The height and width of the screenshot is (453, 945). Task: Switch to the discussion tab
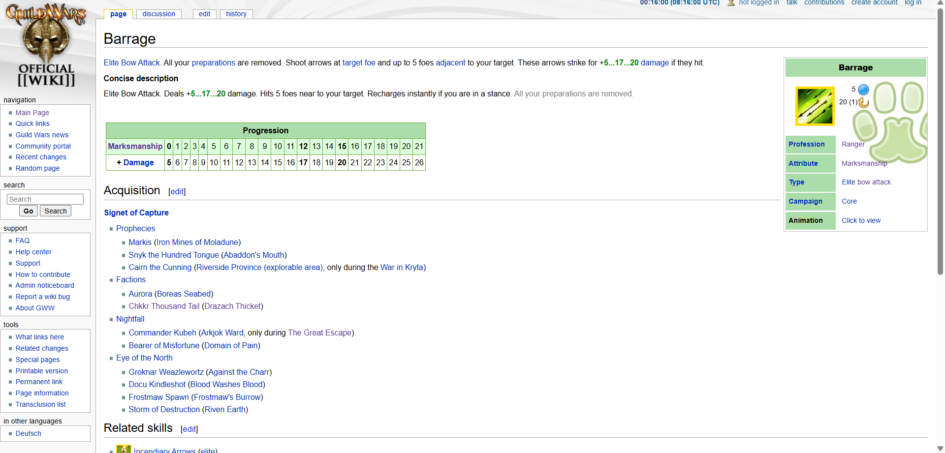[x=158, y=14]
